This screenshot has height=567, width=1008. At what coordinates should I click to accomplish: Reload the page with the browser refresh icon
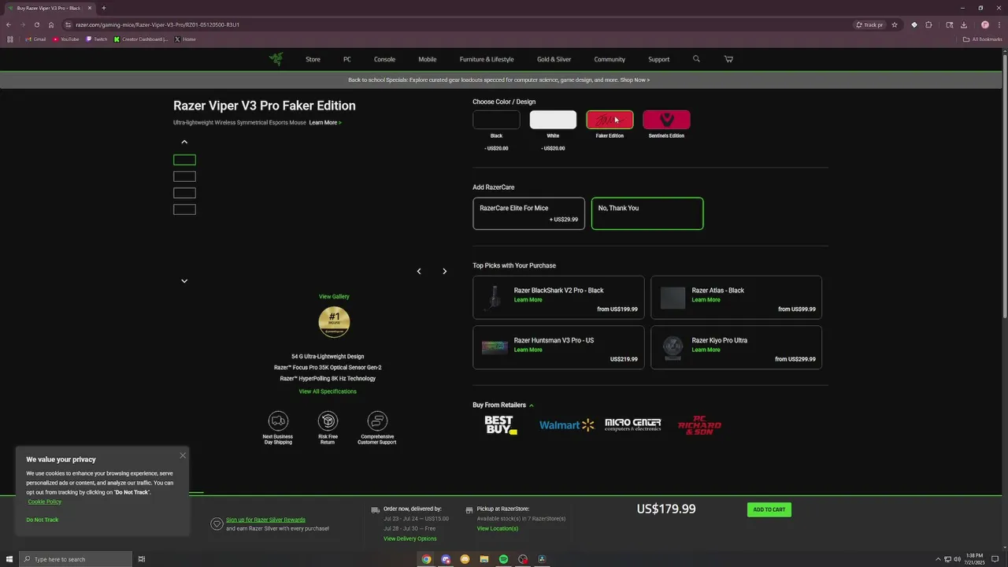pyautogui.click(x=36, y=24)
